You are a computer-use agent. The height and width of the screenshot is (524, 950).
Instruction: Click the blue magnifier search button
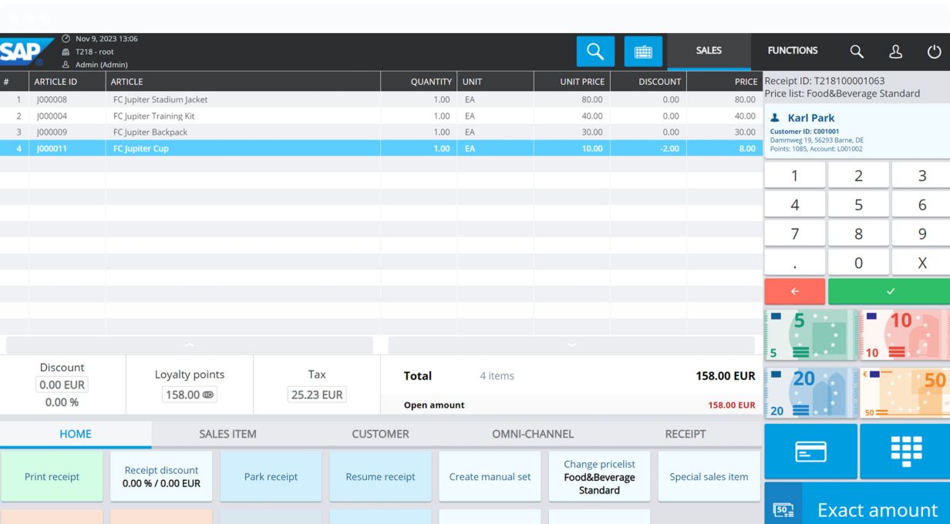pyautogui.click(x=595, y=52)
